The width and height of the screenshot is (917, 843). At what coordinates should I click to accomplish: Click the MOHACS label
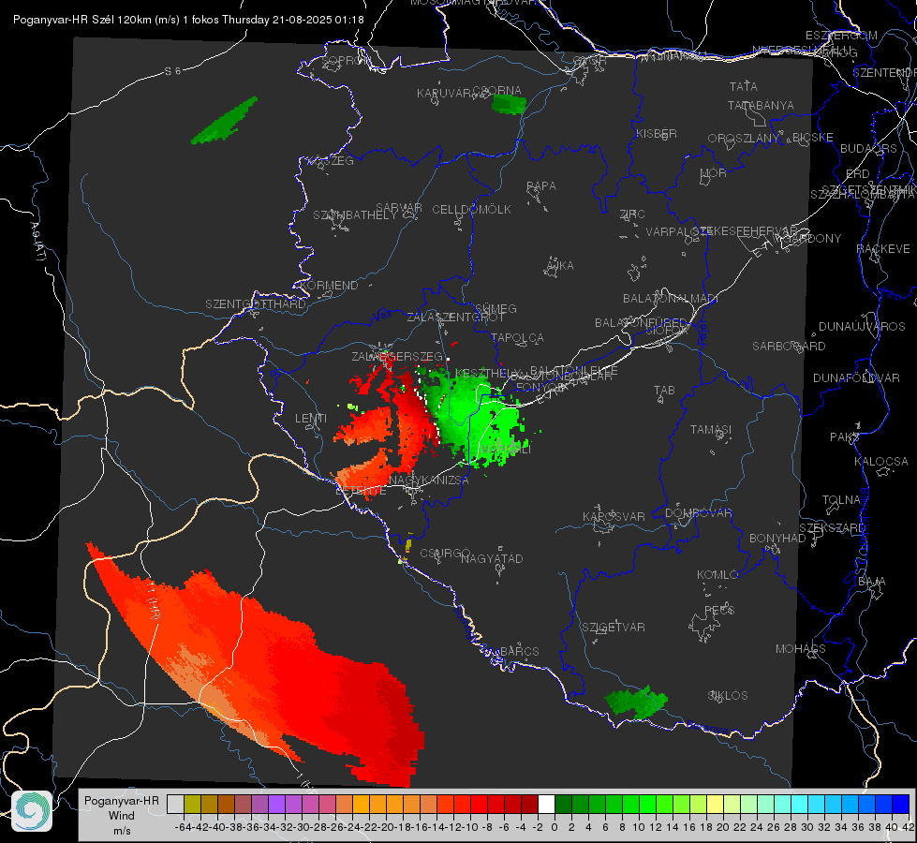(800, 649)
